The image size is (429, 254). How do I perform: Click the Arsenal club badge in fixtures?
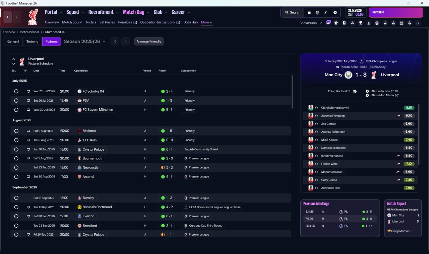(x=79, y=176)
